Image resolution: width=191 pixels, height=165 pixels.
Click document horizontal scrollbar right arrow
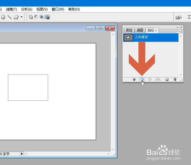108,154
